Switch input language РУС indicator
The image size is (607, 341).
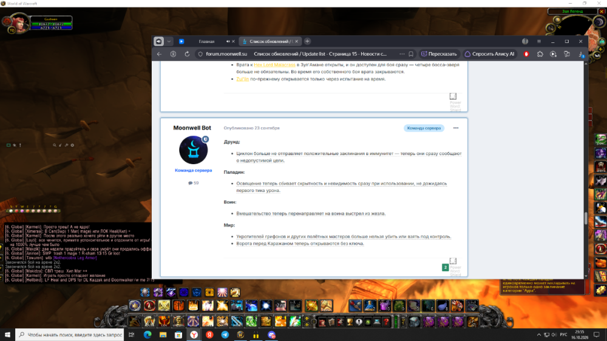(564, 335)
